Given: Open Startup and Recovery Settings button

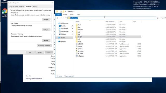Looking at the screenshot, I should click(x=46, y=40).
